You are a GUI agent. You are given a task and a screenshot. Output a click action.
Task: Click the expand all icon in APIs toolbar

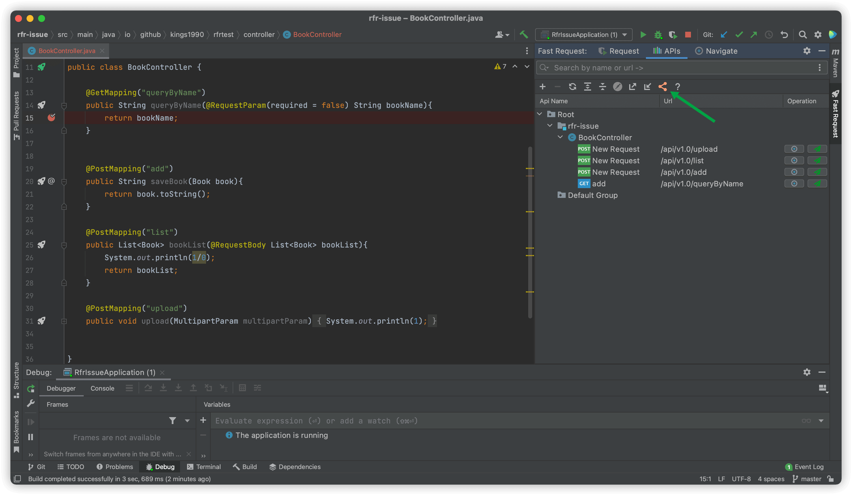coord(587,87)
